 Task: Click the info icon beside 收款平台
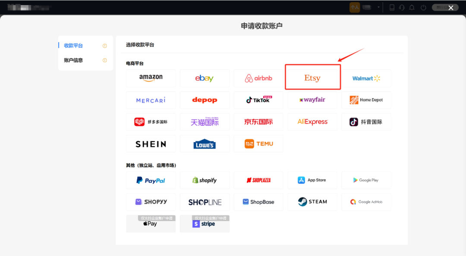coord(104,45)
